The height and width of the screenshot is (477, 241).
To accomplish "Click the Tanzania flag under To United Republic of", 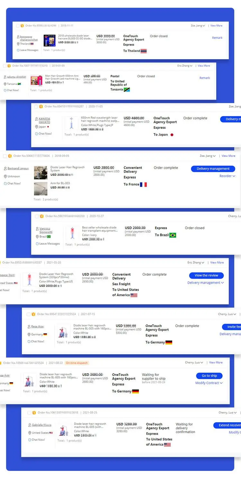I will click(127, 90).
